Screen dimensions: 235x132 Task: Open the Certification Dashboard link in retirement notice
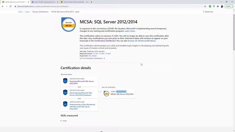(x=105, y=41)
